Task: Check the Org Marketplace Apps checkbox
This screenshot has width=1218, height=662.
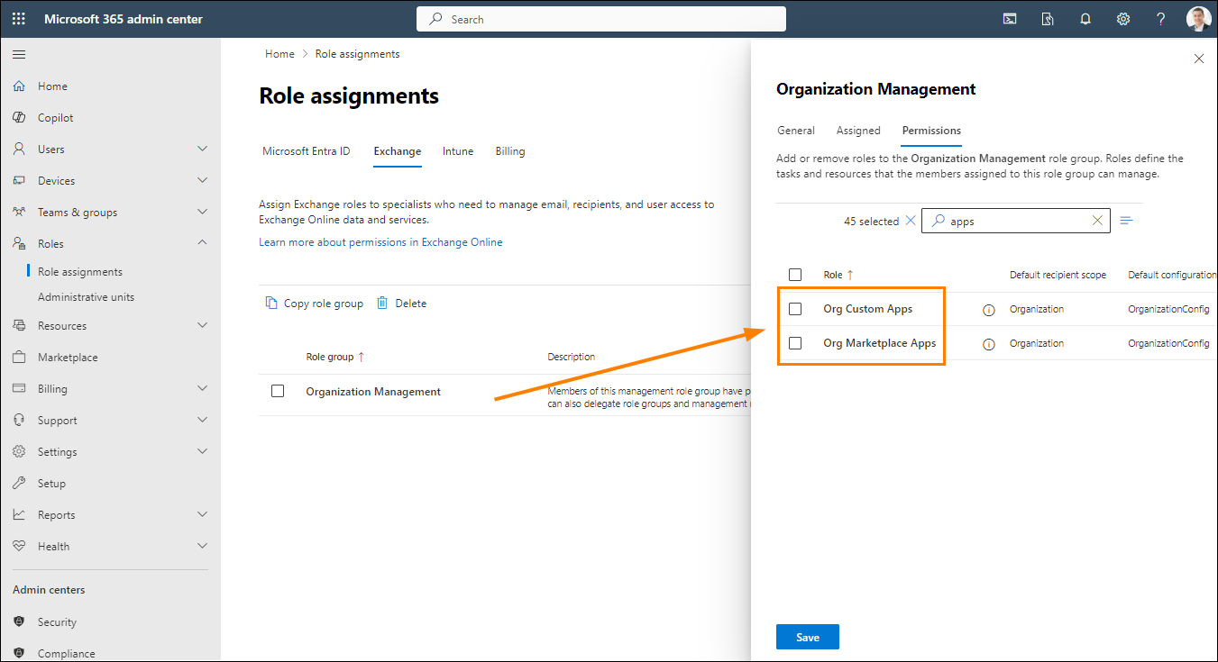Action: point(795,343)
